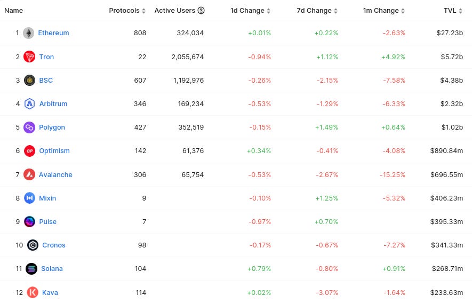
Task: Open the Optimism chain link
Action: click(x=54, y=151)
